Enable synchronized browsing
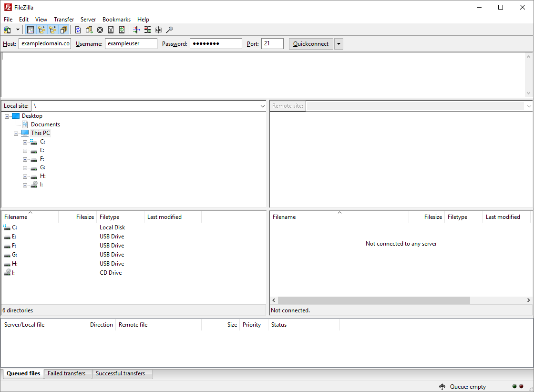 159,30
